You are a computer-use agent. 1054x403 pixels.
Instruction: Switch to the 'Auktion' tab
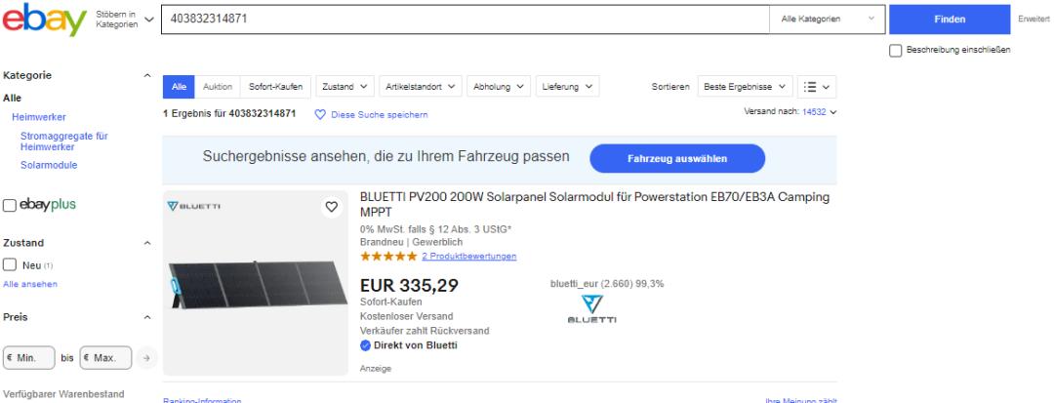pyautogui.click(x=218, y=87)
